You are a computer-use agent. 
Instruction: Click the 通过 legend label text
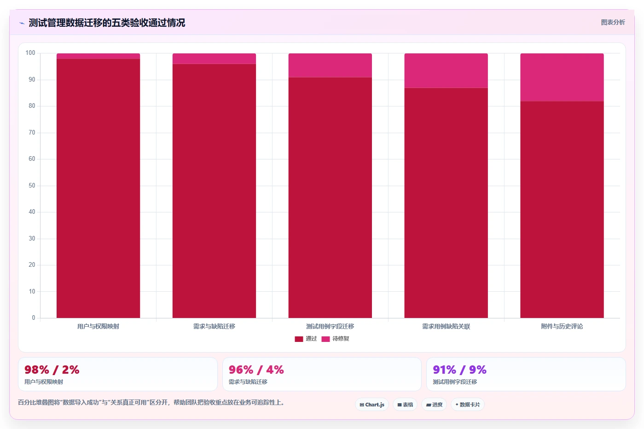coord(311,339)
